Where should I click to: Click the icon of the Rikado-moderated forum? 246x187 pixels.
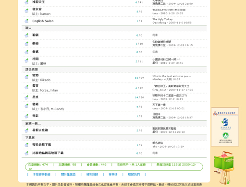click(x=26, y=77)
